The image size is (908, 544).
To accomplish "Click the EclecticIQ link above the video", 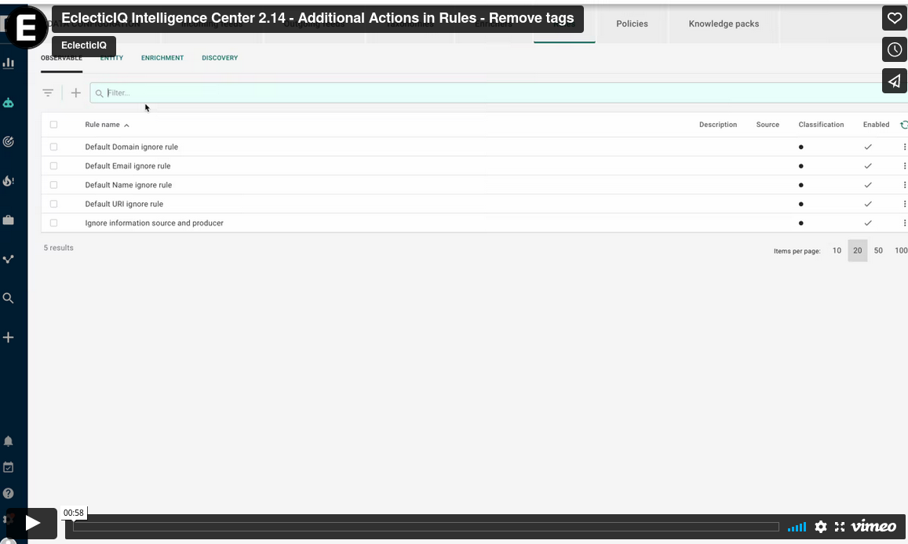I will coord(84,45).
